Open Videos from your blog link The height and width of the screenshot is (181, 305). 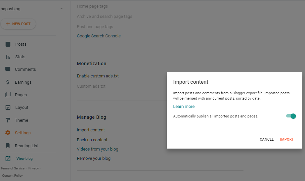click(x=98, y=149)
